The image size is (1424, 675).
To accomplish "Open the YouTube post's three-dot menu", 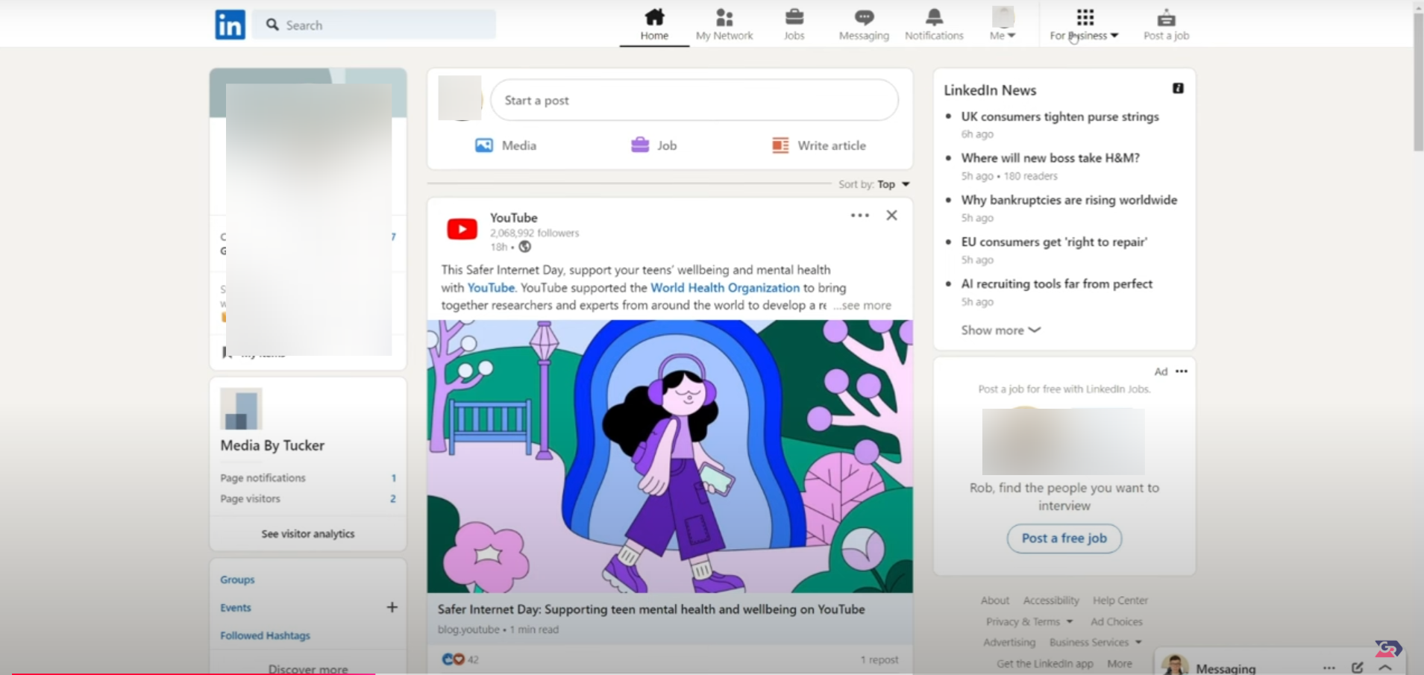I will 860,216.
